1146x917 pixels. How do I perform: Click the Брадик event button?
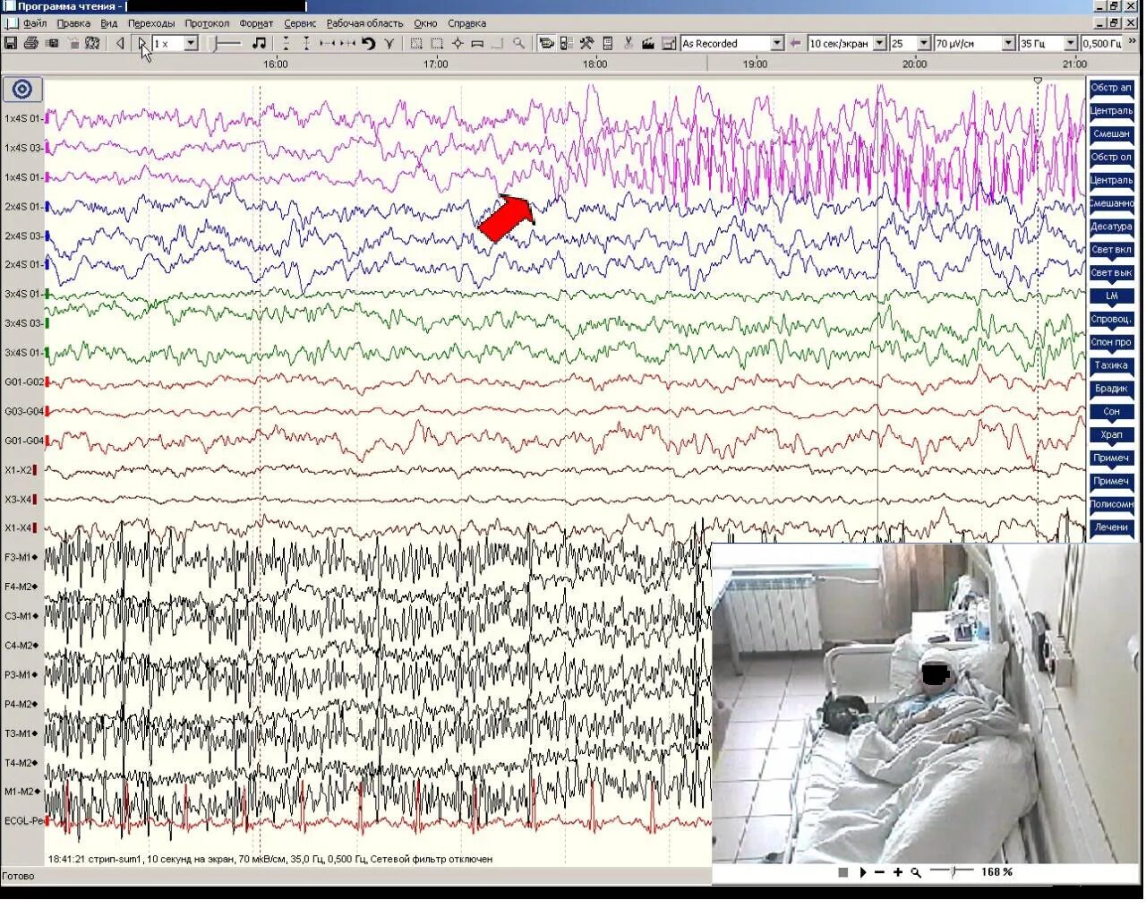click(x=1111, y=389)
